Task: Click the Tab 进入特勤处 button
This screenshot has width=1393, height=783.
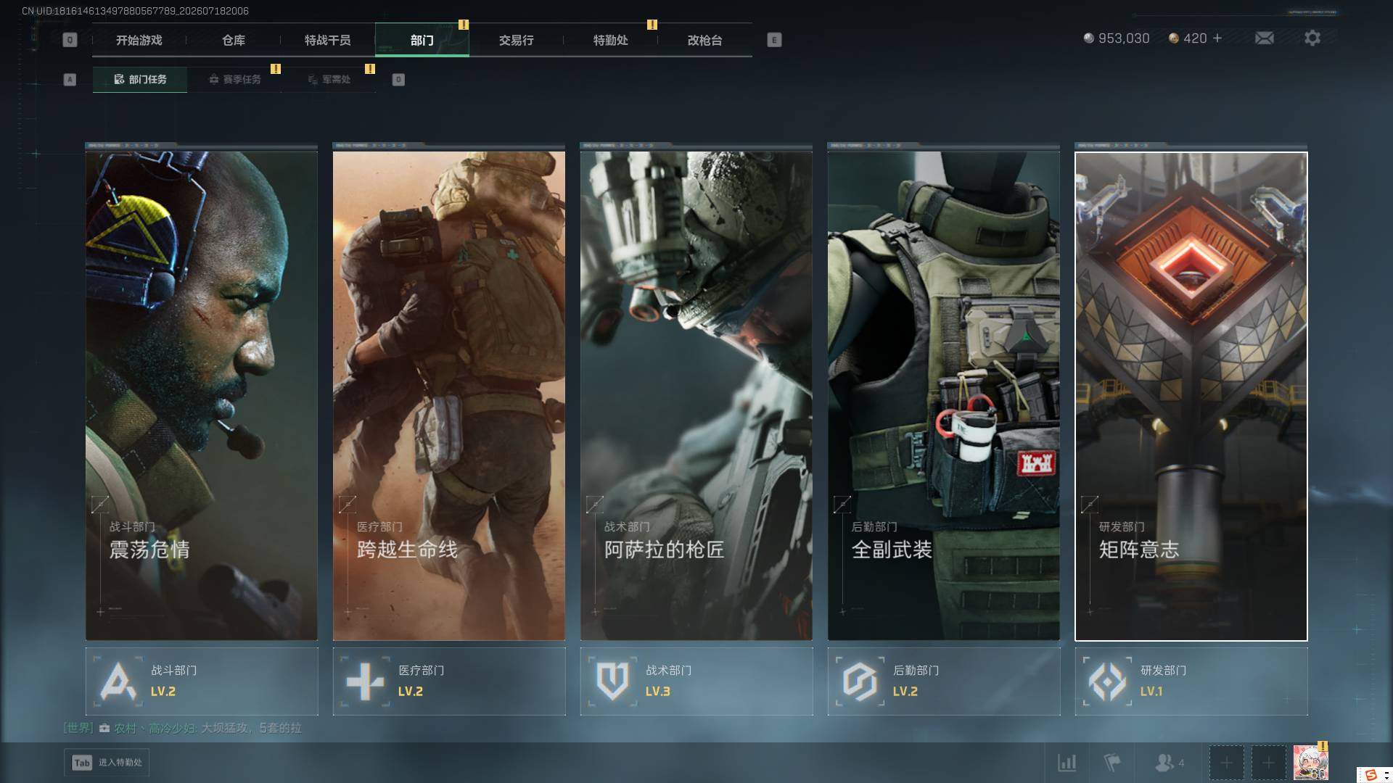Action: pyautogui.click(x=107, y=762)
